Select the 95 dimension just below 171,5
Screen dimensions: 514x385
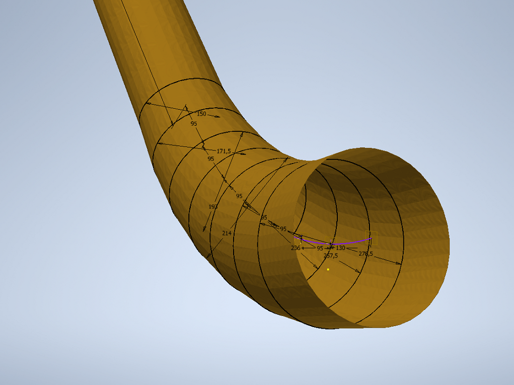210,159
